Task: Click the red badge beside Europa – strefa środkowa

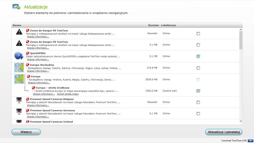Action: pyautogui.click(x=34, y=88)
